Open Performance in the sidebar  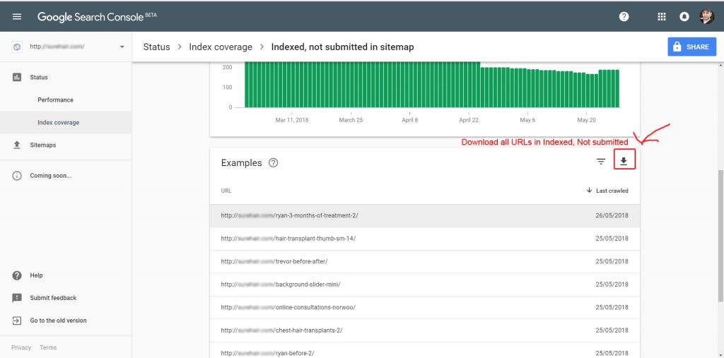point(55,100)
